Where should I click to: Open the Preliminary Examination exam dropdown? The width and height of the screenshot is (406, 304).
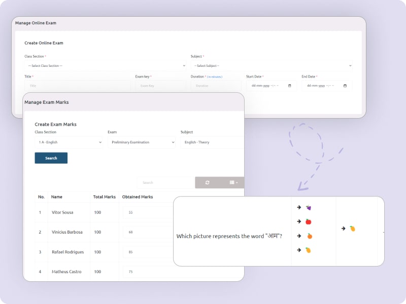click(142, 142)
